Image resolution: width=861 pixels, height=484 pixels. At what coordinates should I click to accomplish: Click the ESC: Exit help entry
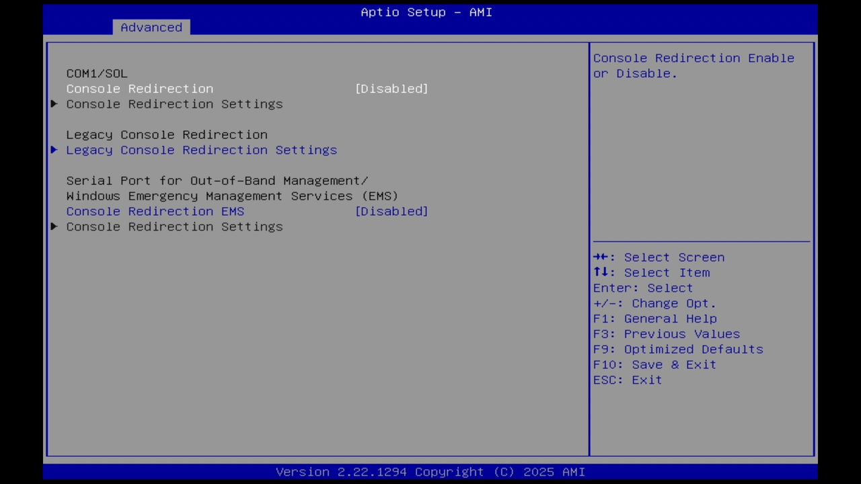coord(627,380)
